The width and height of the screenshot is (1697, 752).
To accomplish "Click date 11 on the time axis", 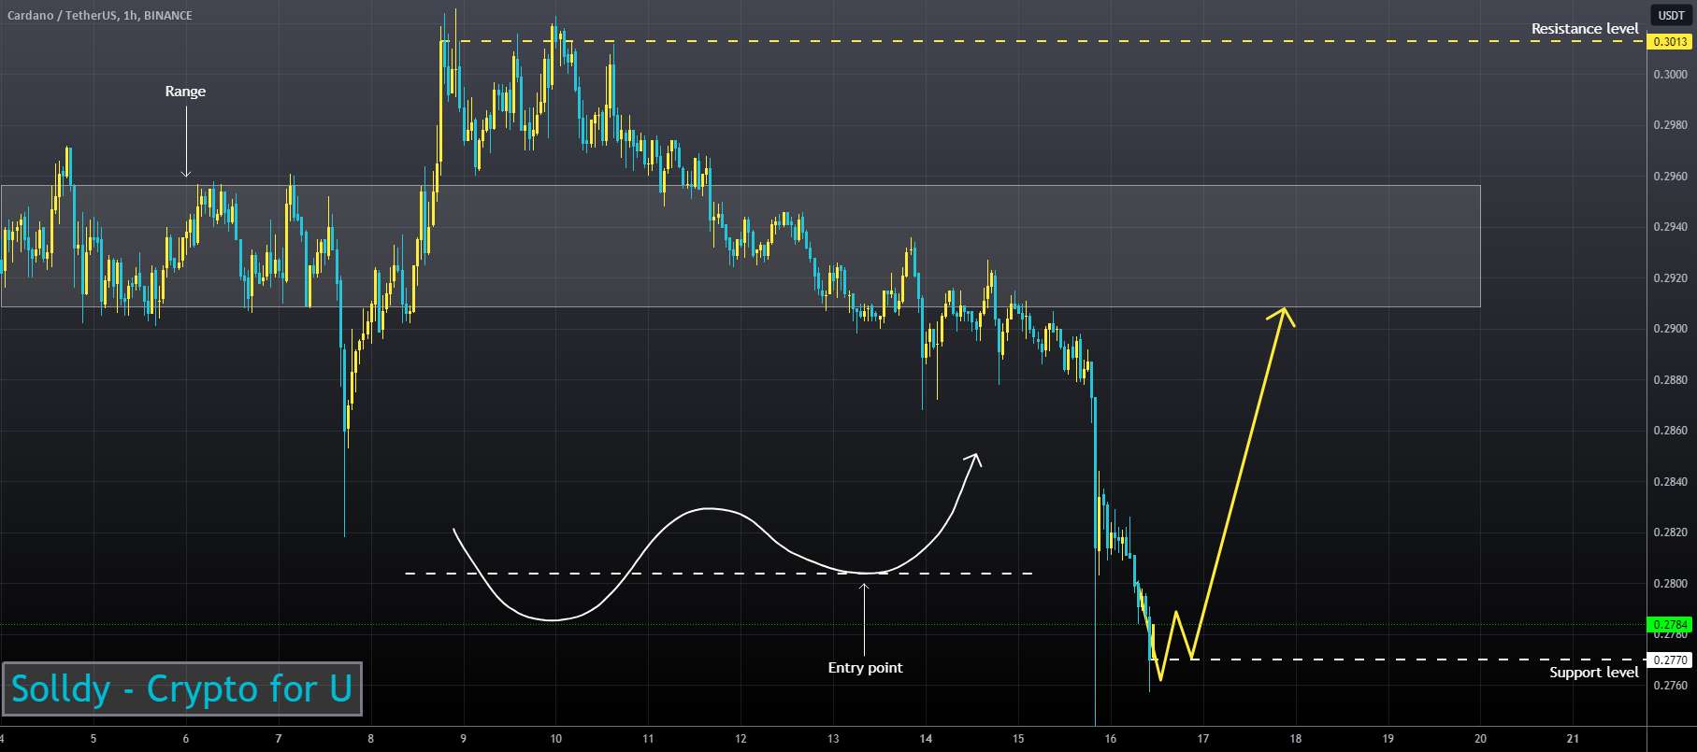I will [x=648, y=739].
